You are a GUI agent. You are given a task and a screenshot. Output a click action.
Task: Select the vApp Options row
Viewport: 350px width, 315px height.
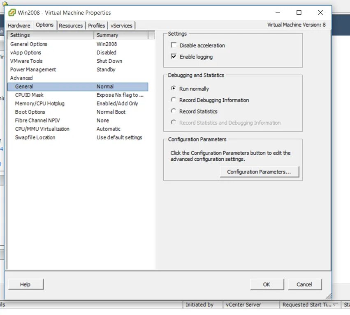[78, 52]
